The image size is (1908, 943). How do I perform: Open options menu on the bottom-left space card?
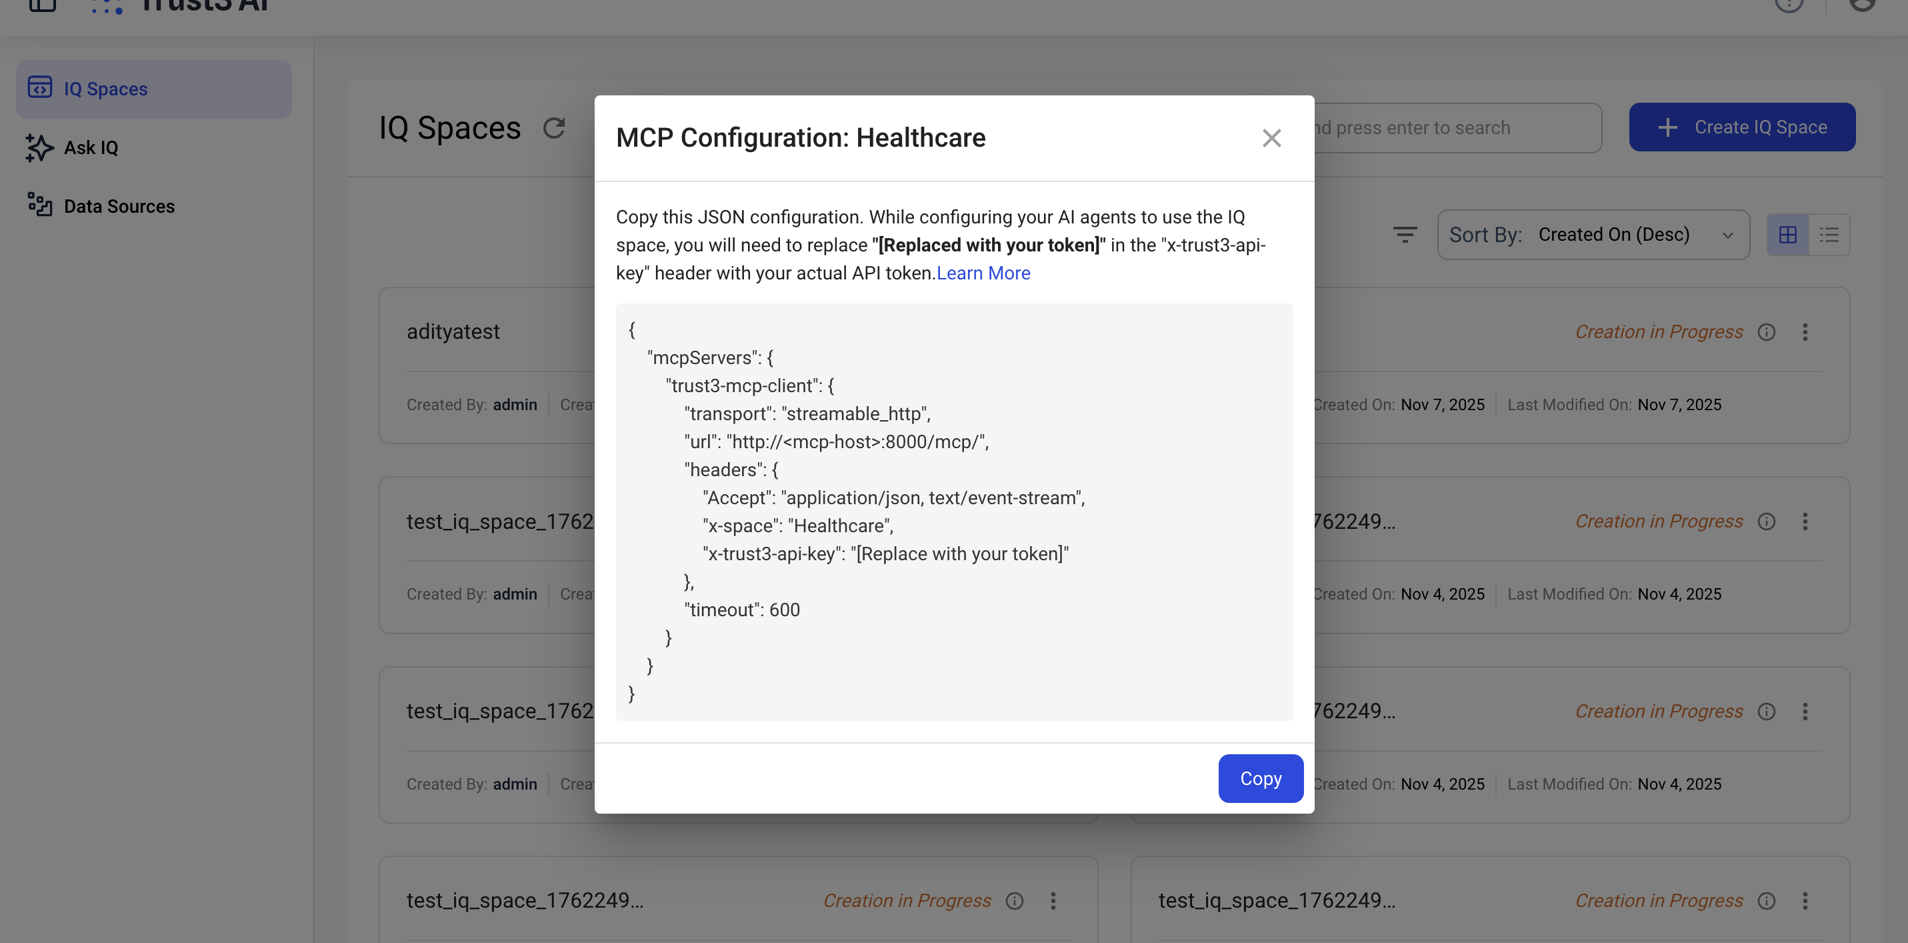[x=1053, y=901]
